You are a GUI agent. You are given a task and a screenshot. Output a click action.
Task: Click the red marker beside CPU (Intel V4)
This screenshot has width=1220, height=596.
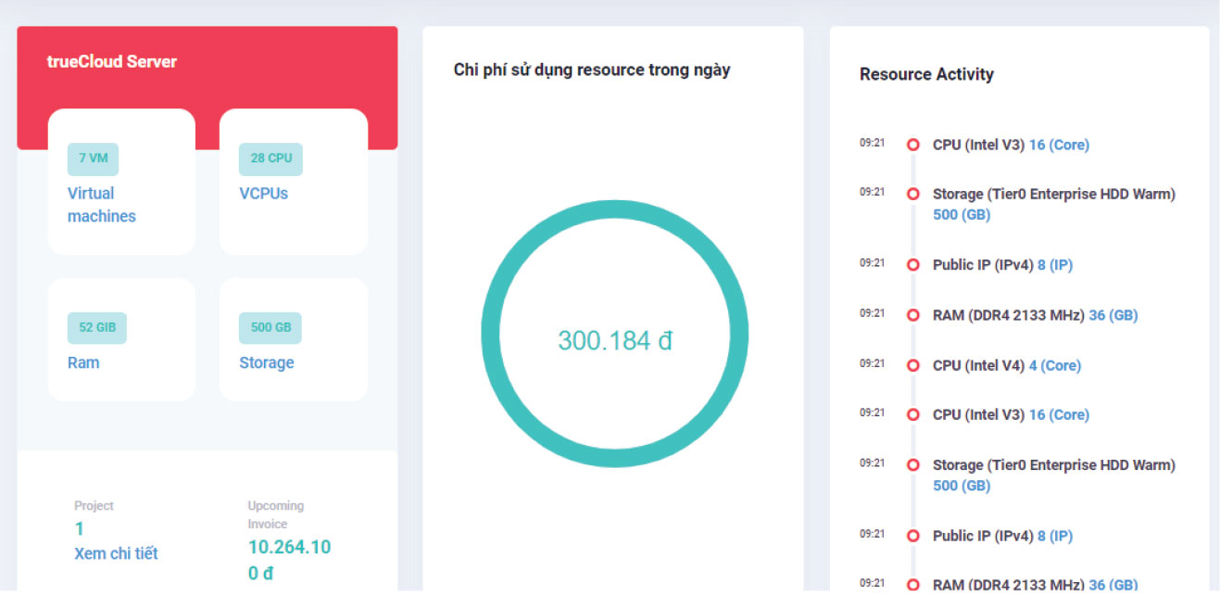(x=912, y=366)
